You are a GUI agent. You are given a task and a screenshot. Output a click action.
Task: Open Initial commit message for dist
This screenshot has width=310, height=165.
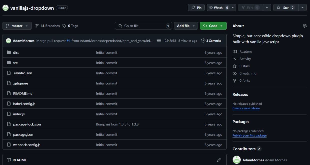pyautogui.click(x=107, y=52)
